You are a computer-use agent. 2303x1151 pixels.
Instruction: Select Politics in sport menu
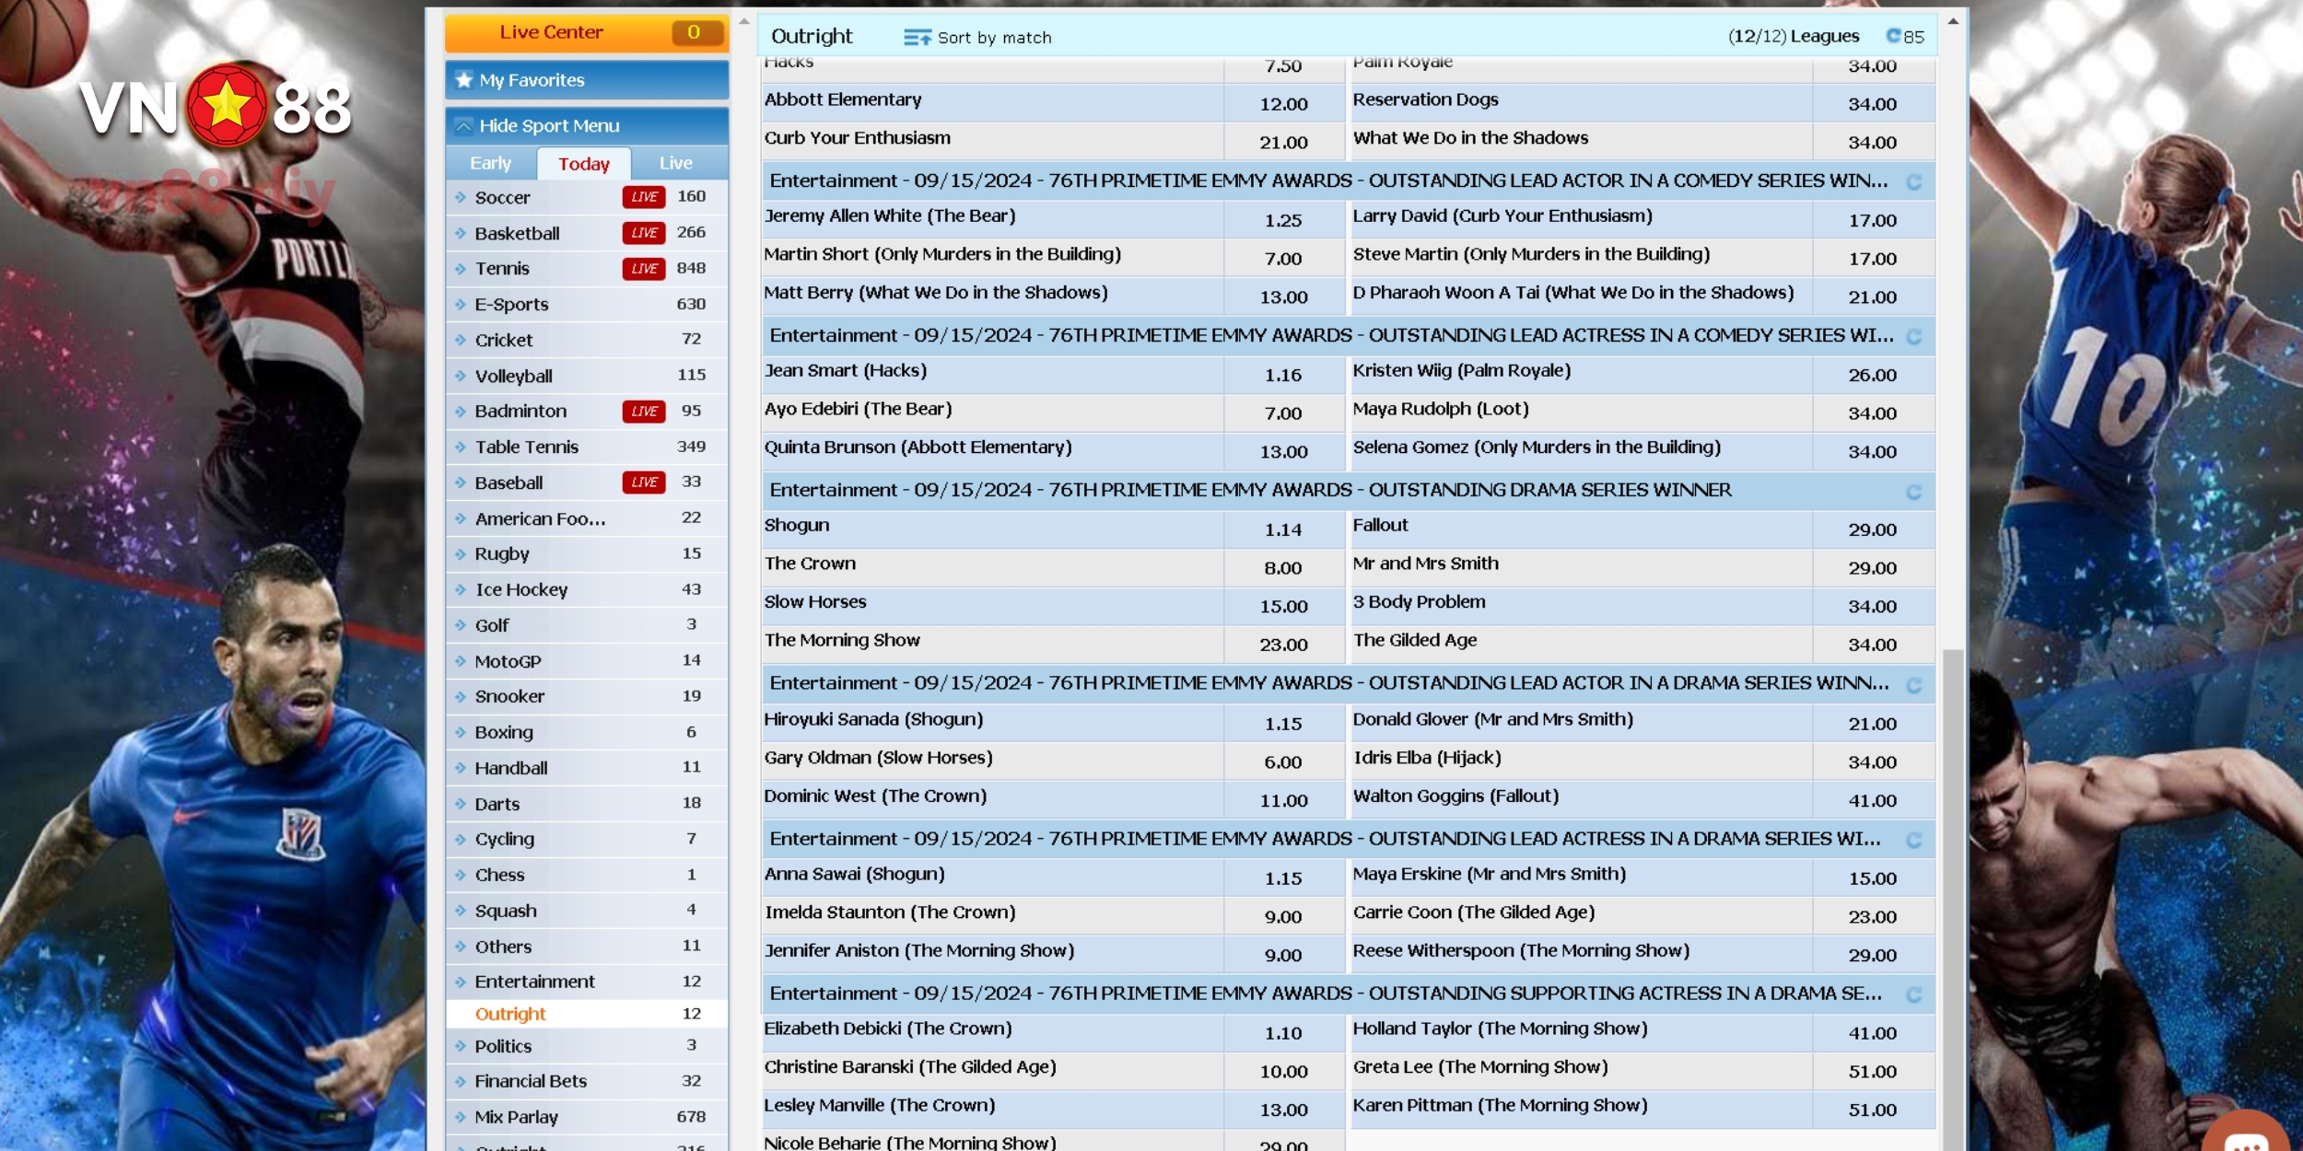(x=587, y=1046)
